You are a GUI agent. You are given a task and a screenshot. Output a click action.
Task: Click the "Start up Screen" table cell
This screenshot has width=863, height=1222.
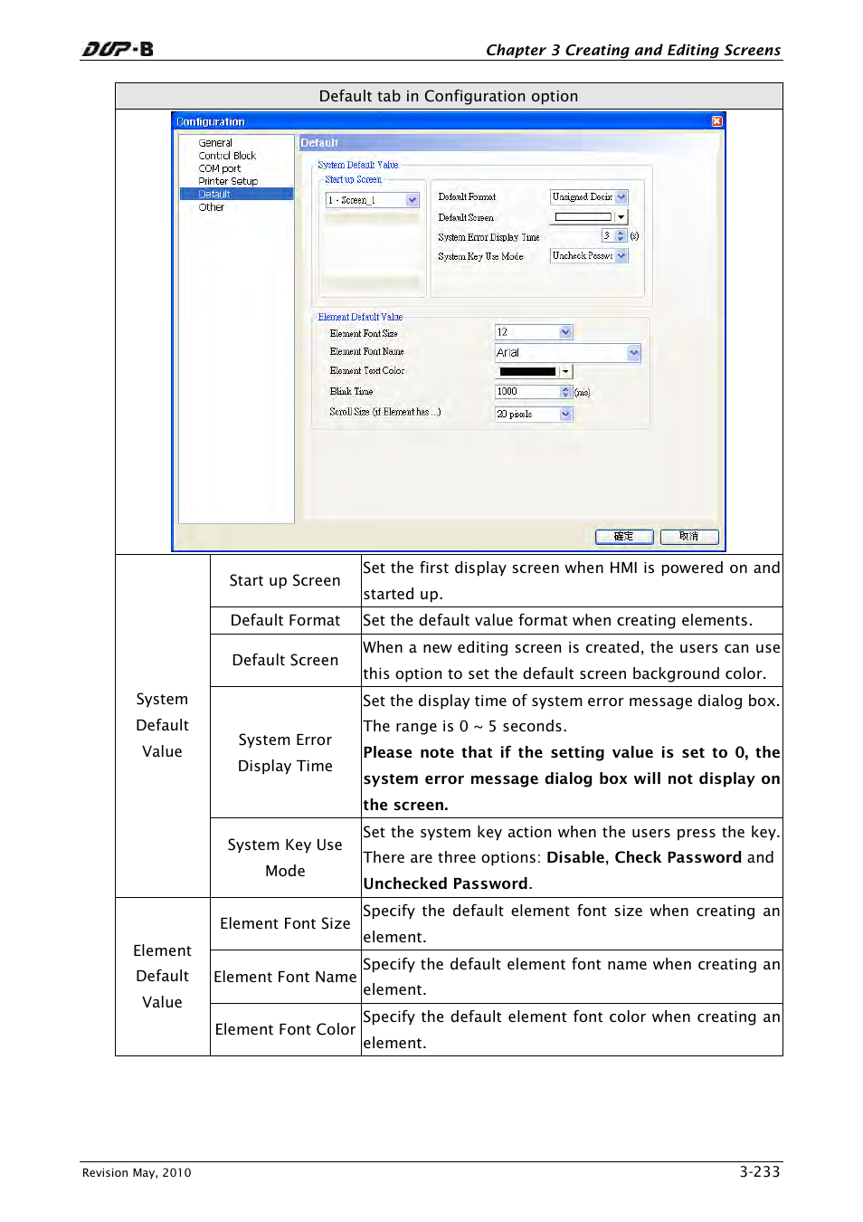[285, 580]
